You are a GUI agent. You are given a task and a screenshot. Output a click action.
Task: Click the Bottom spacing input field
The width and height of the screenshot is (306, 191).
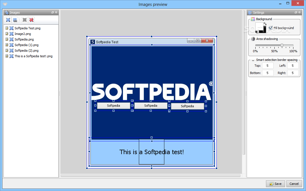coord(268,73)
